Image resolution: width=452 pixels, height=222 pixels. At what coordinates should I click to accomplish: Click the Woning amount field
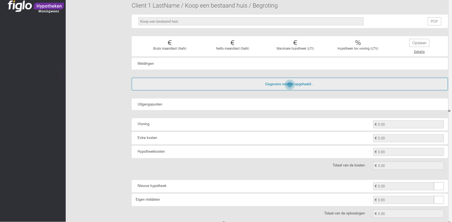408,124
